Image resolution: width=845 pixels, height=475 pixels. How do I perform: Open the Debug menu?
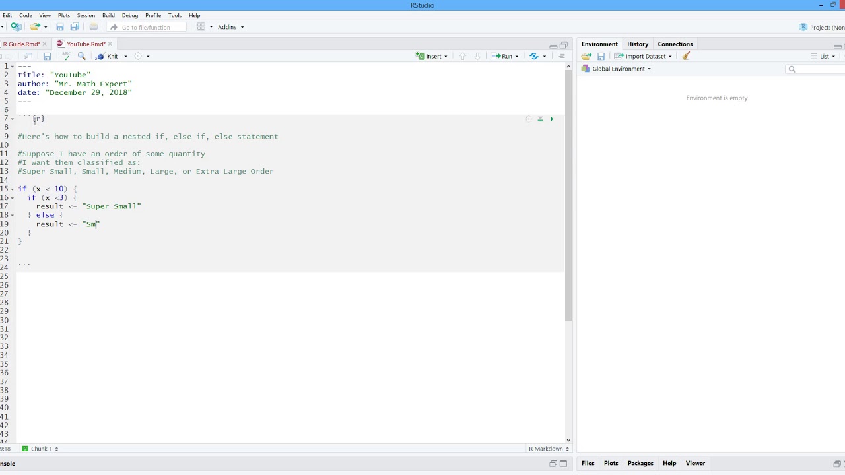click(130, 15)
